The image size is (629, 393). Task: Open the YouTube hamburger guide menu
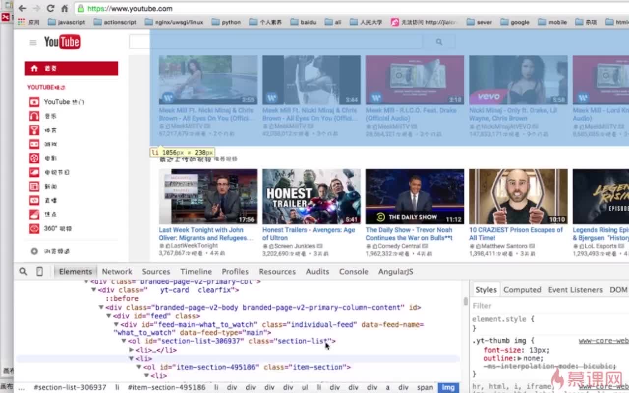[33, 43]
